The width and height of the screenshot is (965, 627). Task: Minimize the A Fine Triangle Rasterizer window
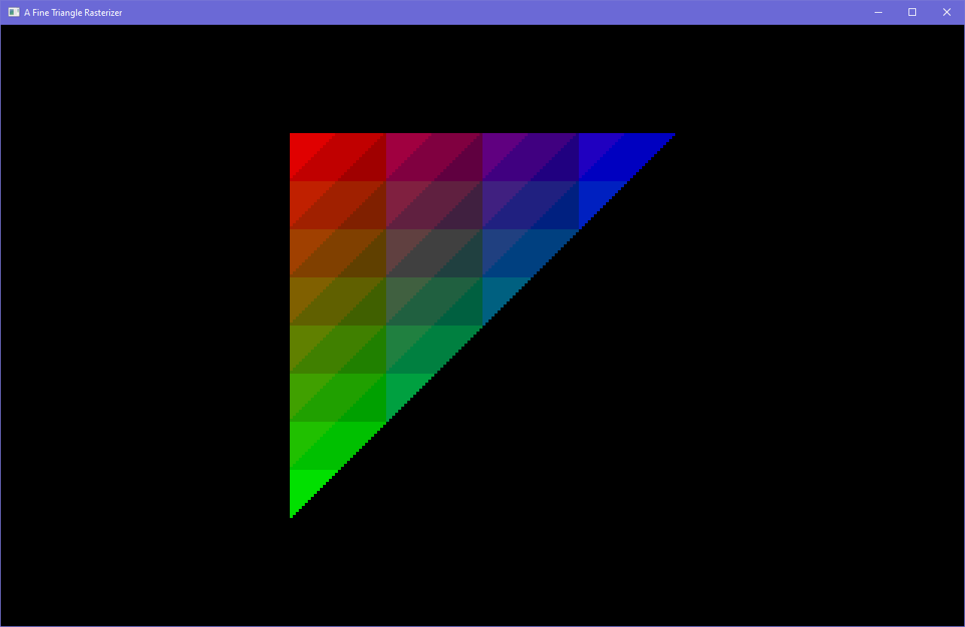[x=878, y=12]
